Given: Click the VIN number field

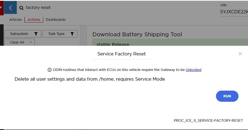Looking at the screenshot, I should (234, 12).
